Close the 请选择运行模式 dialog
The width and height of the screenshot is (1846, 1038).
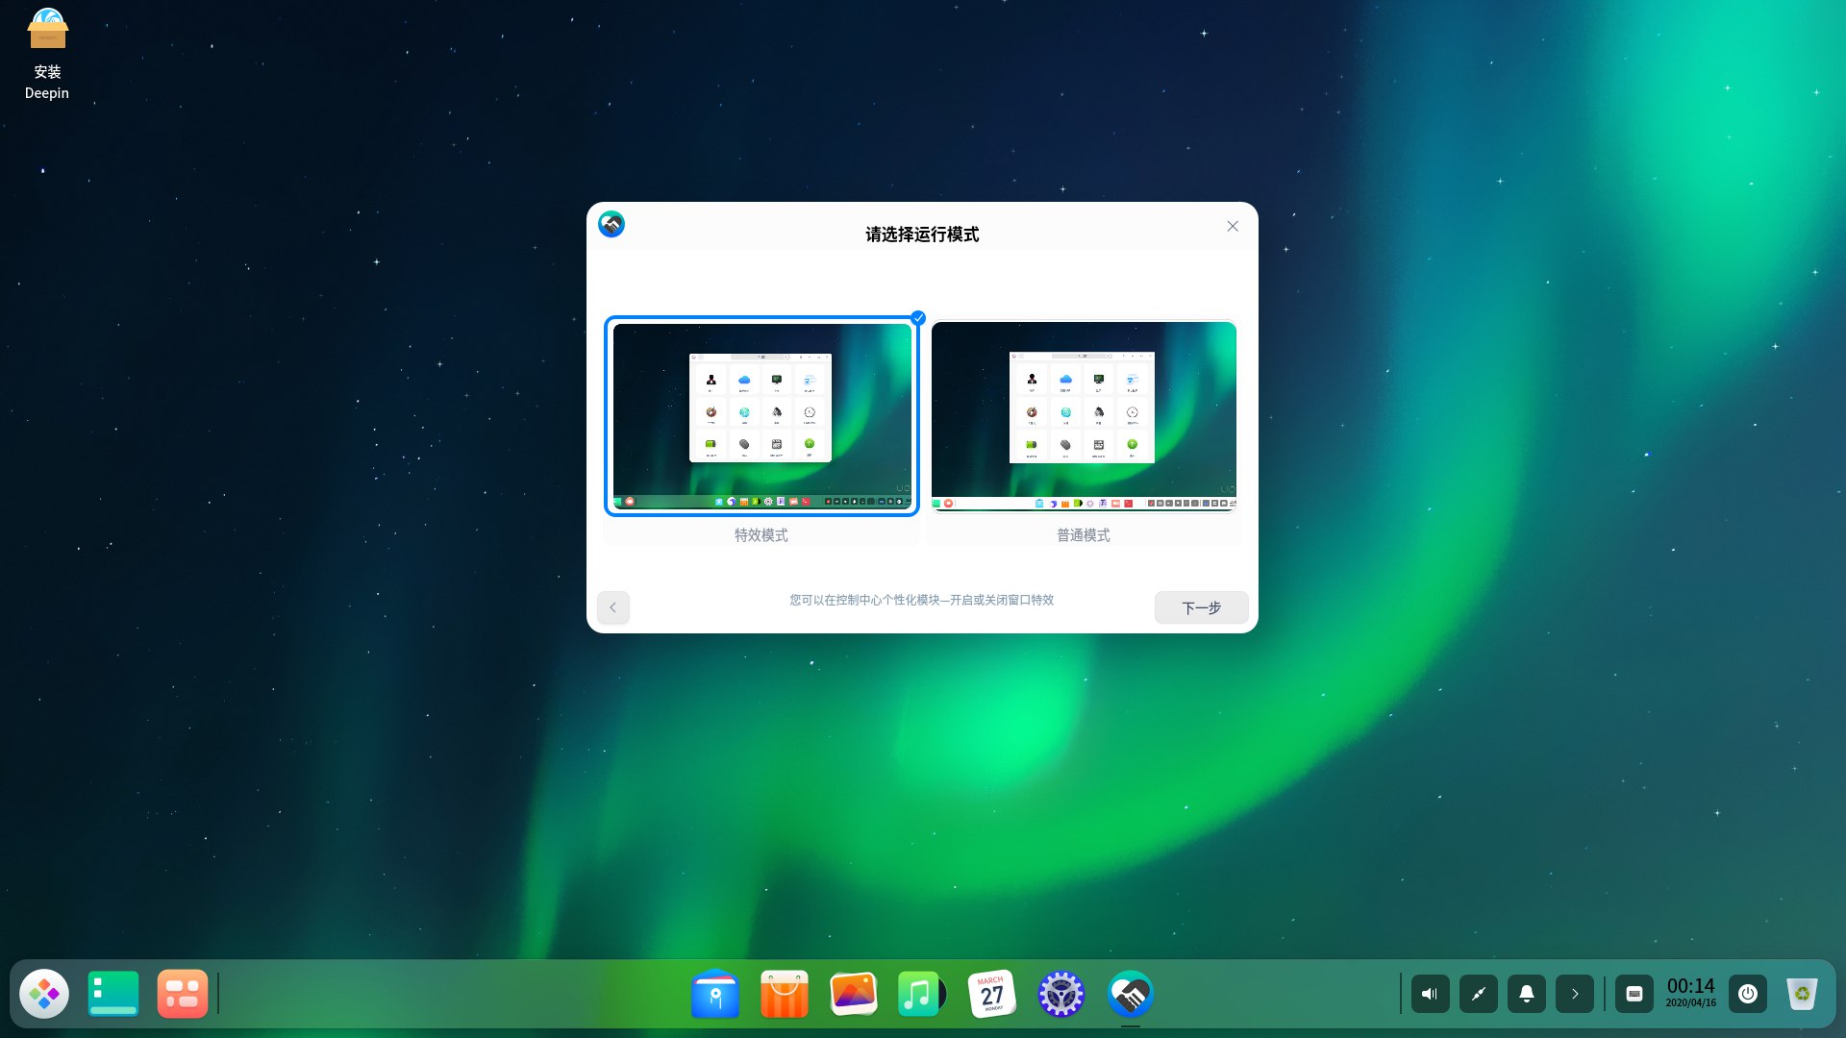[1233, 226]
